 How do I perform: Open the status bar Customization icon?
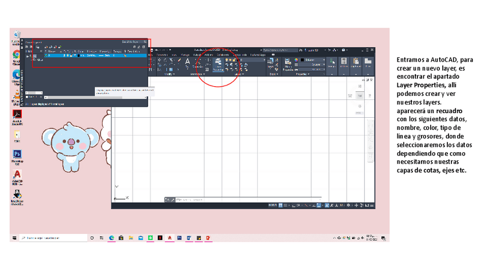click(372, 205)
